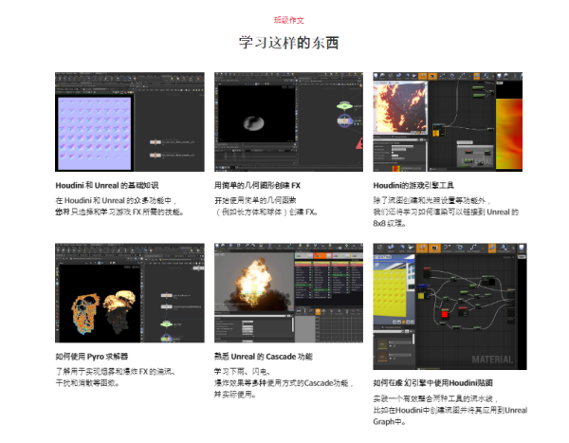This screenshot has height=443, width=569.
Task: Open the purple normal-map texture grid thumbnail
Action: tap(130, 121)
